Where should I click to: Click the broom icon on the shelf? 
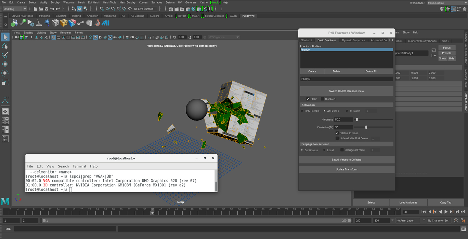point(39,23)
